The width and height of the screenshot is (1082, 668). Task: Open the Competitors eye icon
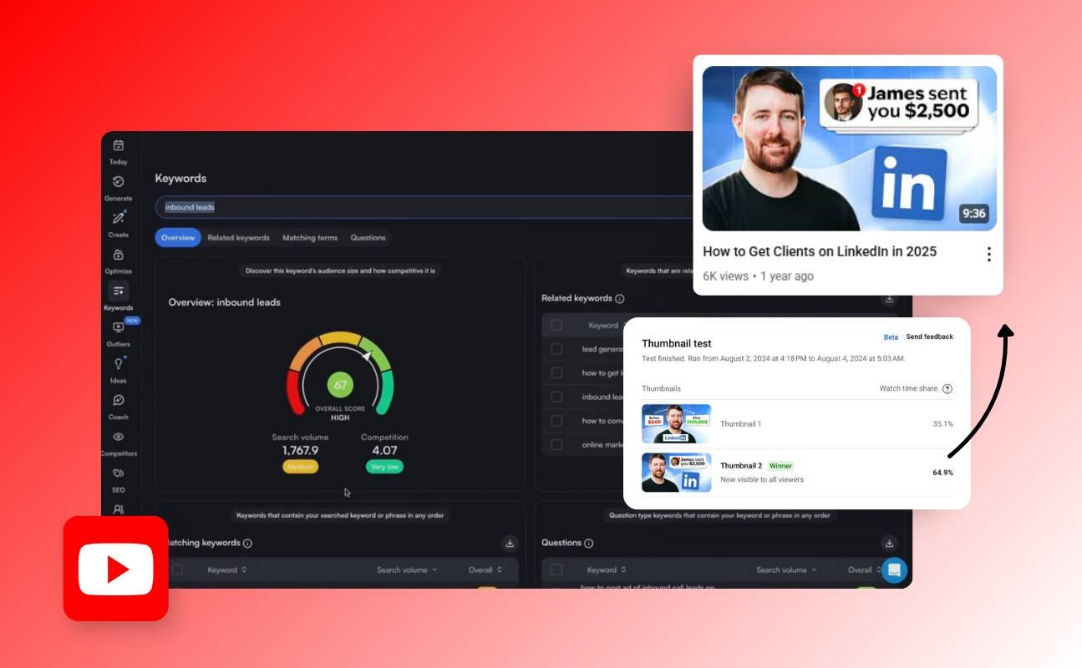click(119, 437)
